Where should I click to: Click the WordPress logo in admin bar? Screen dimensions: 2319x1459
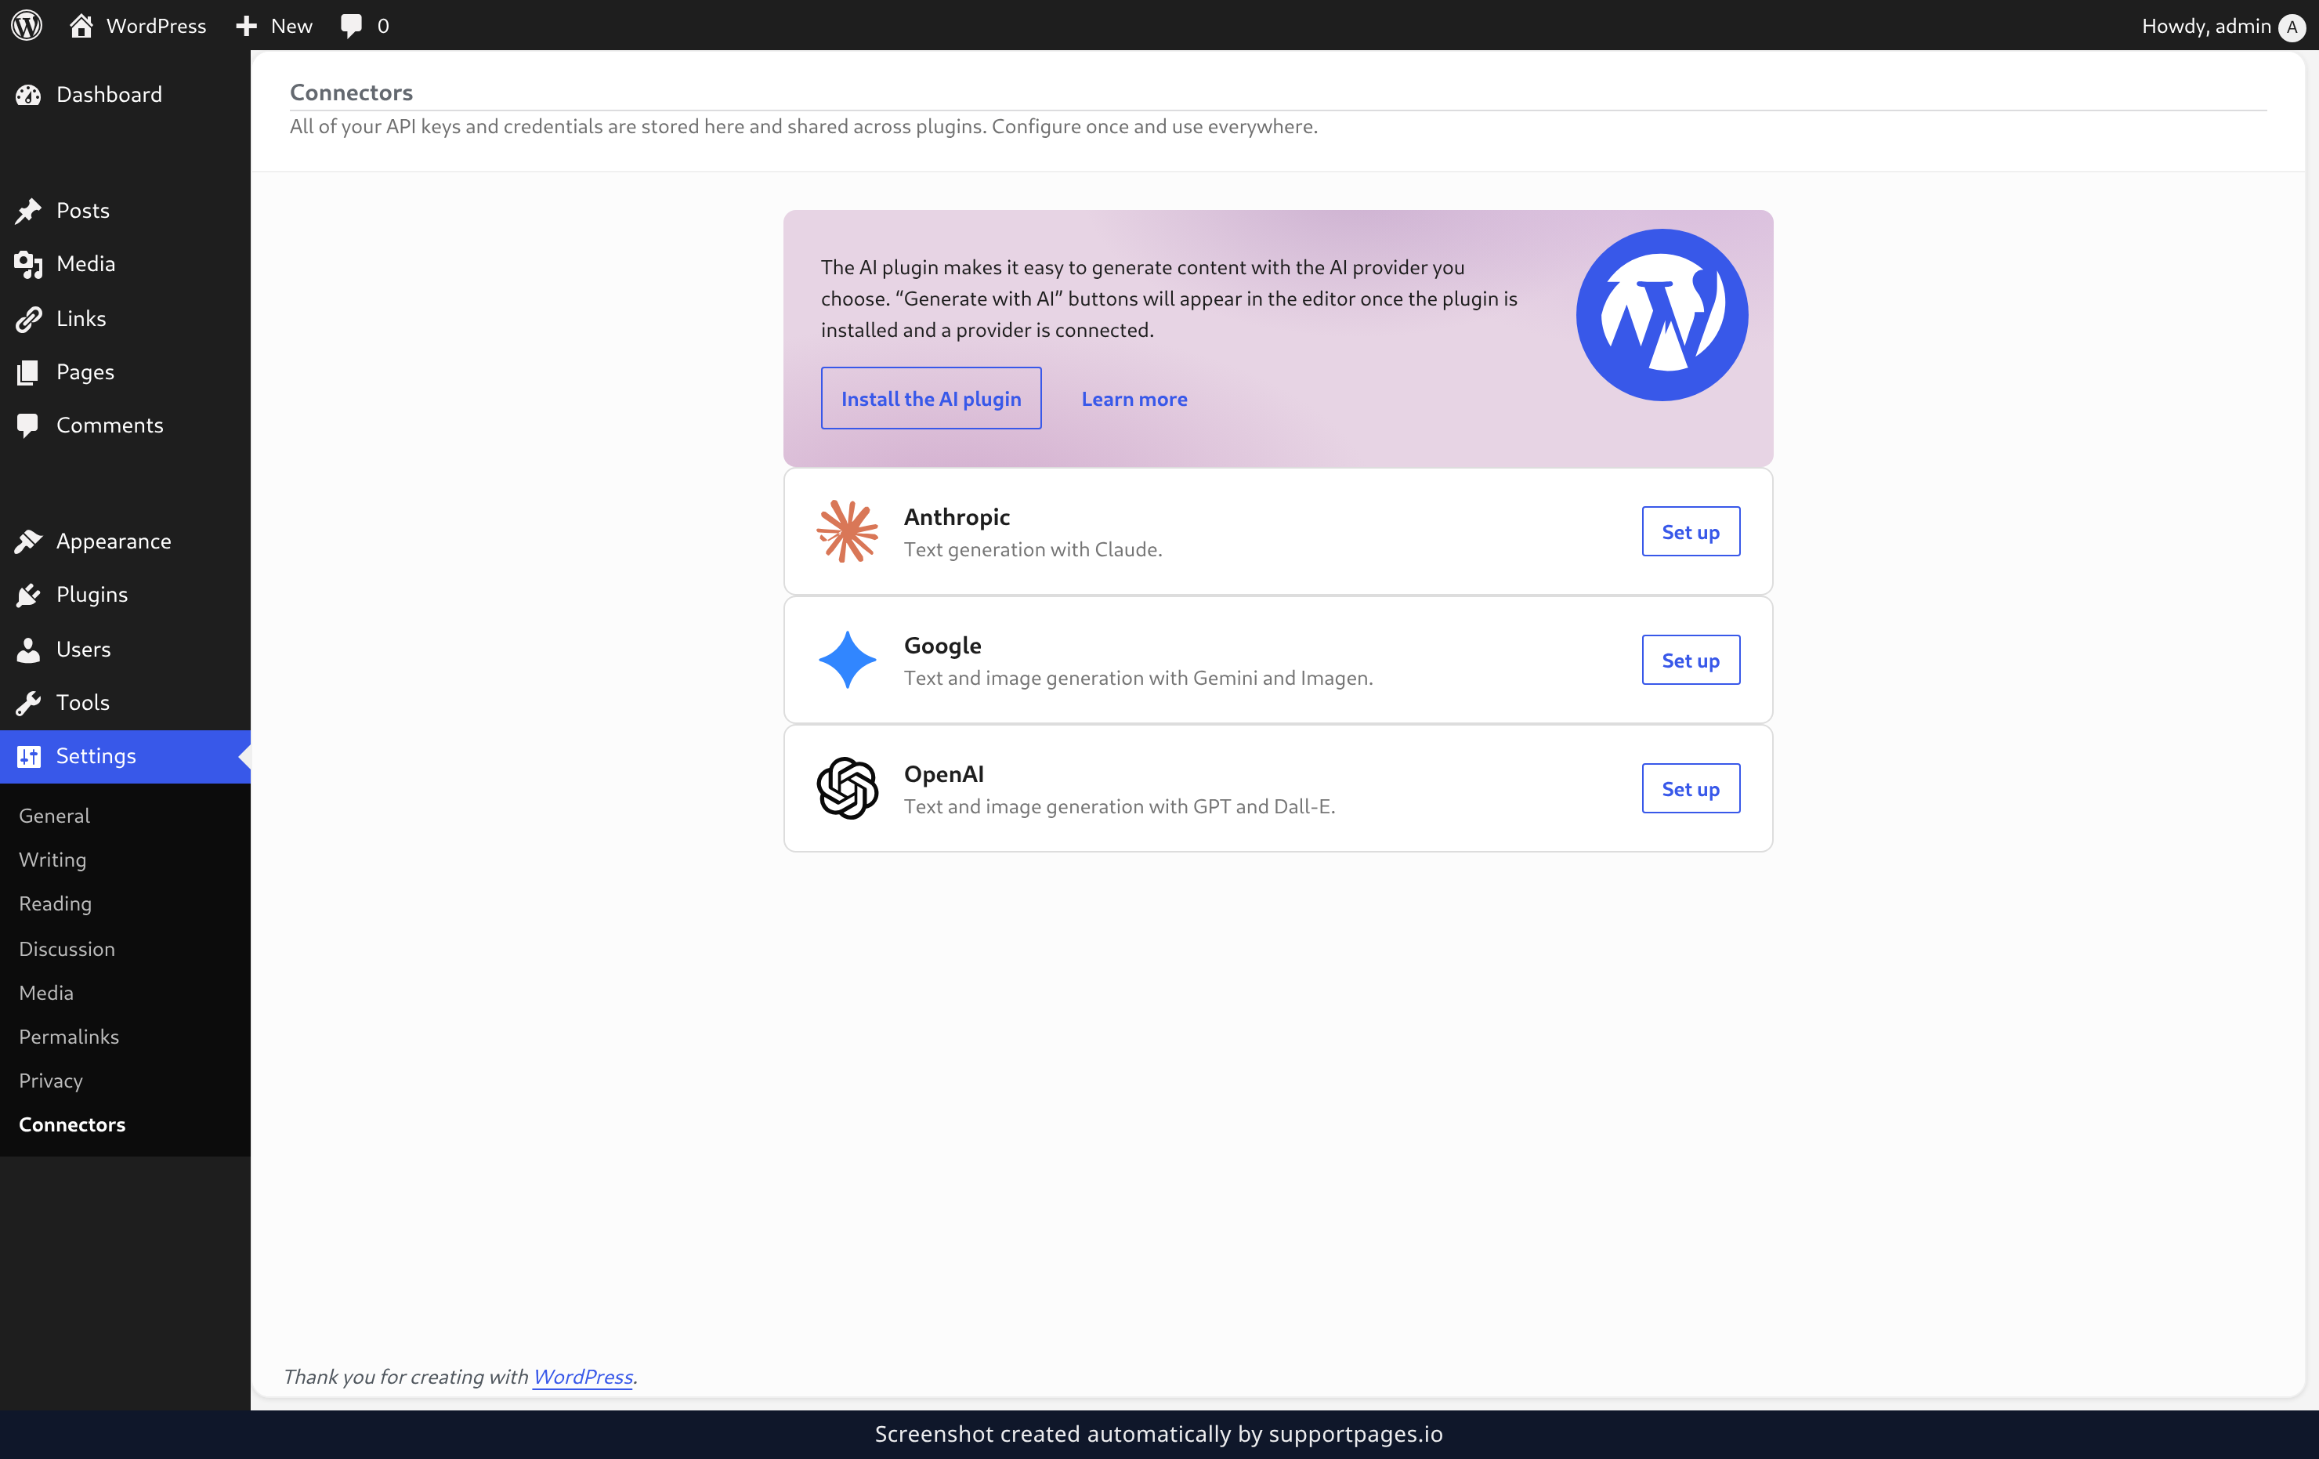26,25
